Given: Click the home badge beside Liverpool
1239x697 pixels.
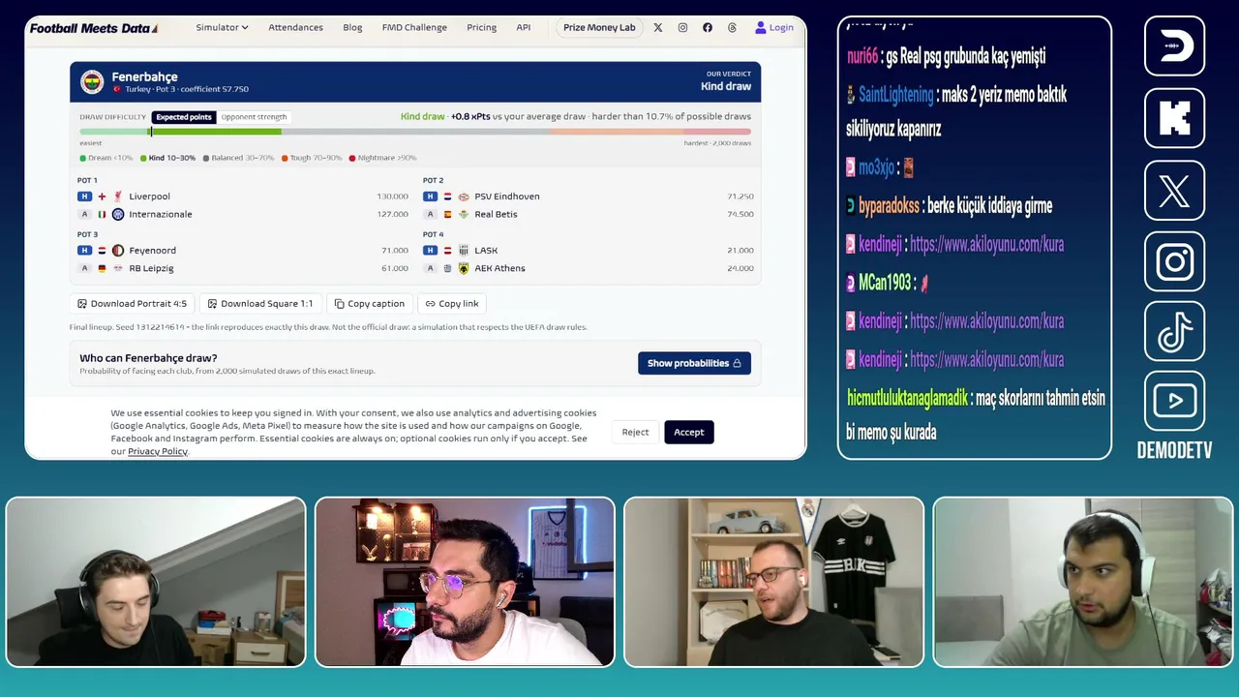Looking at the screenshot, I should (84, 197).
